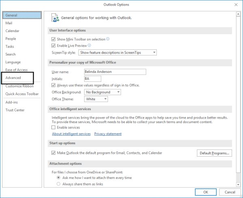Toggle Show Mini Toolbar on selection
Image resolution: width=243 pixels, height=198 pixels.
click(53, 39)
